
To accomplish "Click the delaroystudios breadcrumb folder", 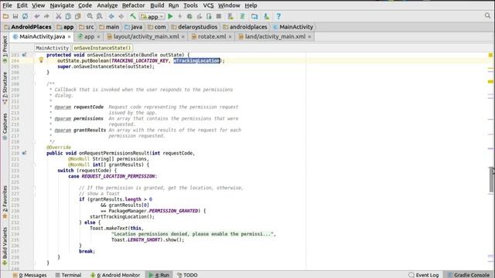I will (x=194, y=27).
